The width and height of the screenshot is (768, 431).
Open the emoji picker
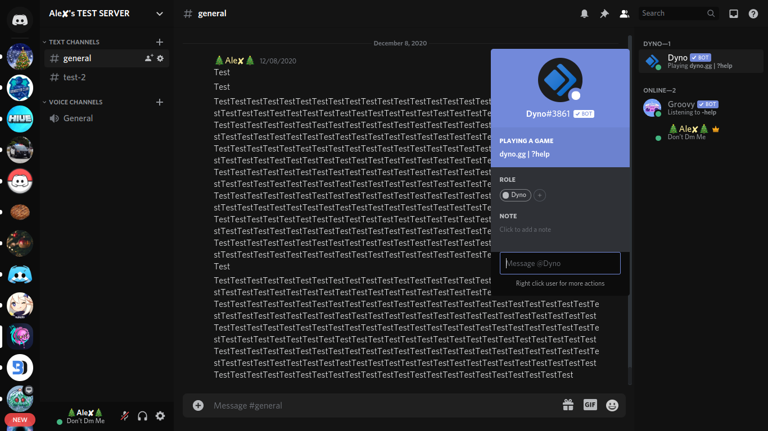pos(612,405)
